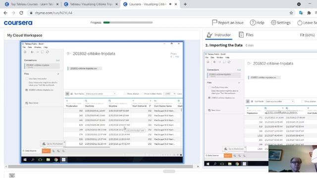The height and width of the screenshot is (178, 317).
Task: Select the metadata list view icon
Action: (x=71, y=93)
